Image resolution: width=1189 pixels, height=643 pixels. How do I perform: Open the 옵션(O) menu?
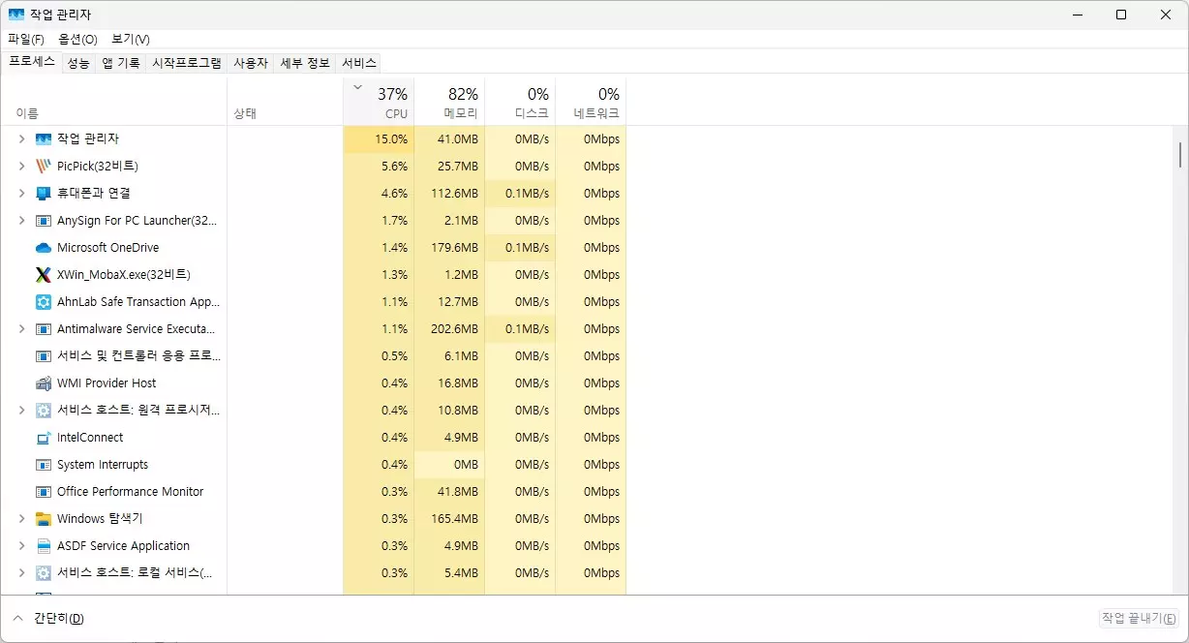tap(77, 40)
